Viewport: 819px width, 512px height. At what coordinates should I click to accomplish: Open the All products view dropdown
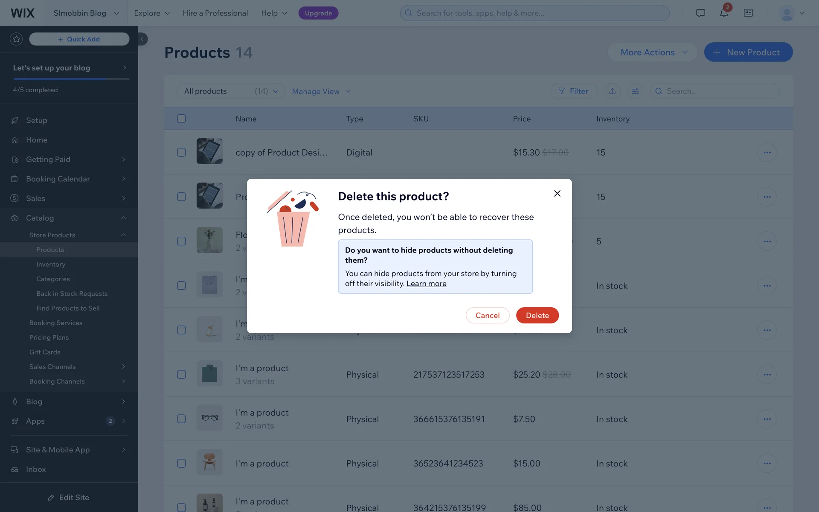pyautogui.click(x=231, y=91)
